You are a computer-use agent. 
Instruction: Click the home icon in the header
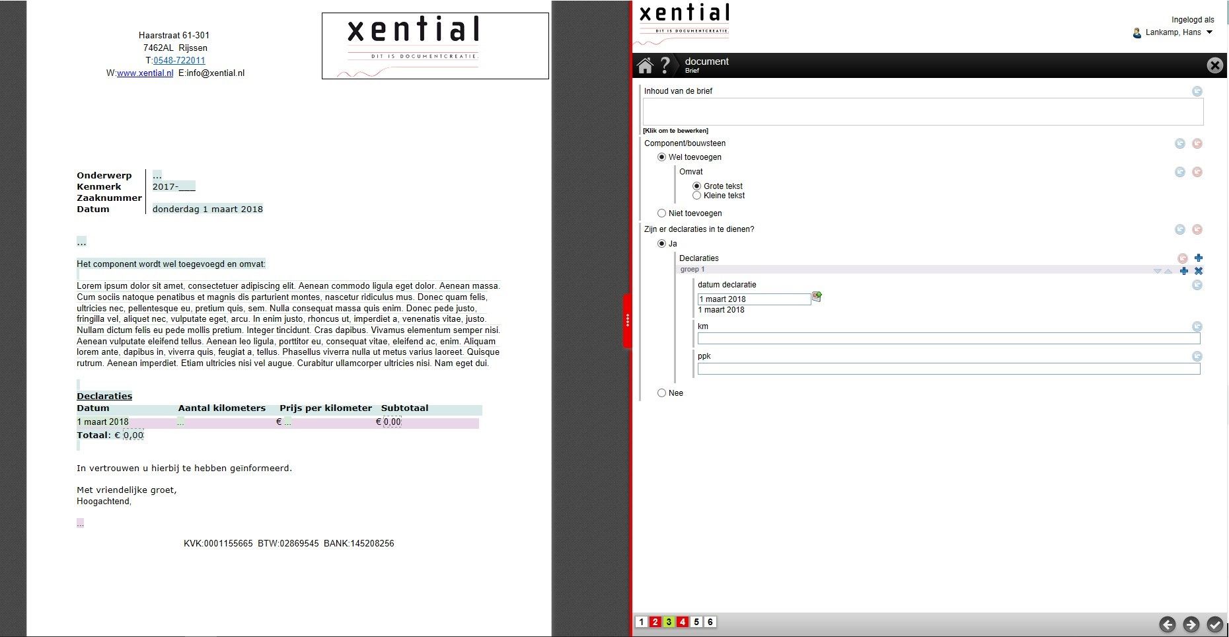tap(645, 65)
